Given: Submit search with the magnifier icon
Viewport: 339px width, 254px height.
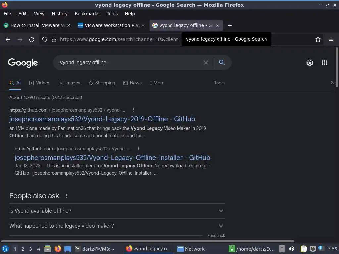Looking at the screenshot, I should [x=222, y=63].
